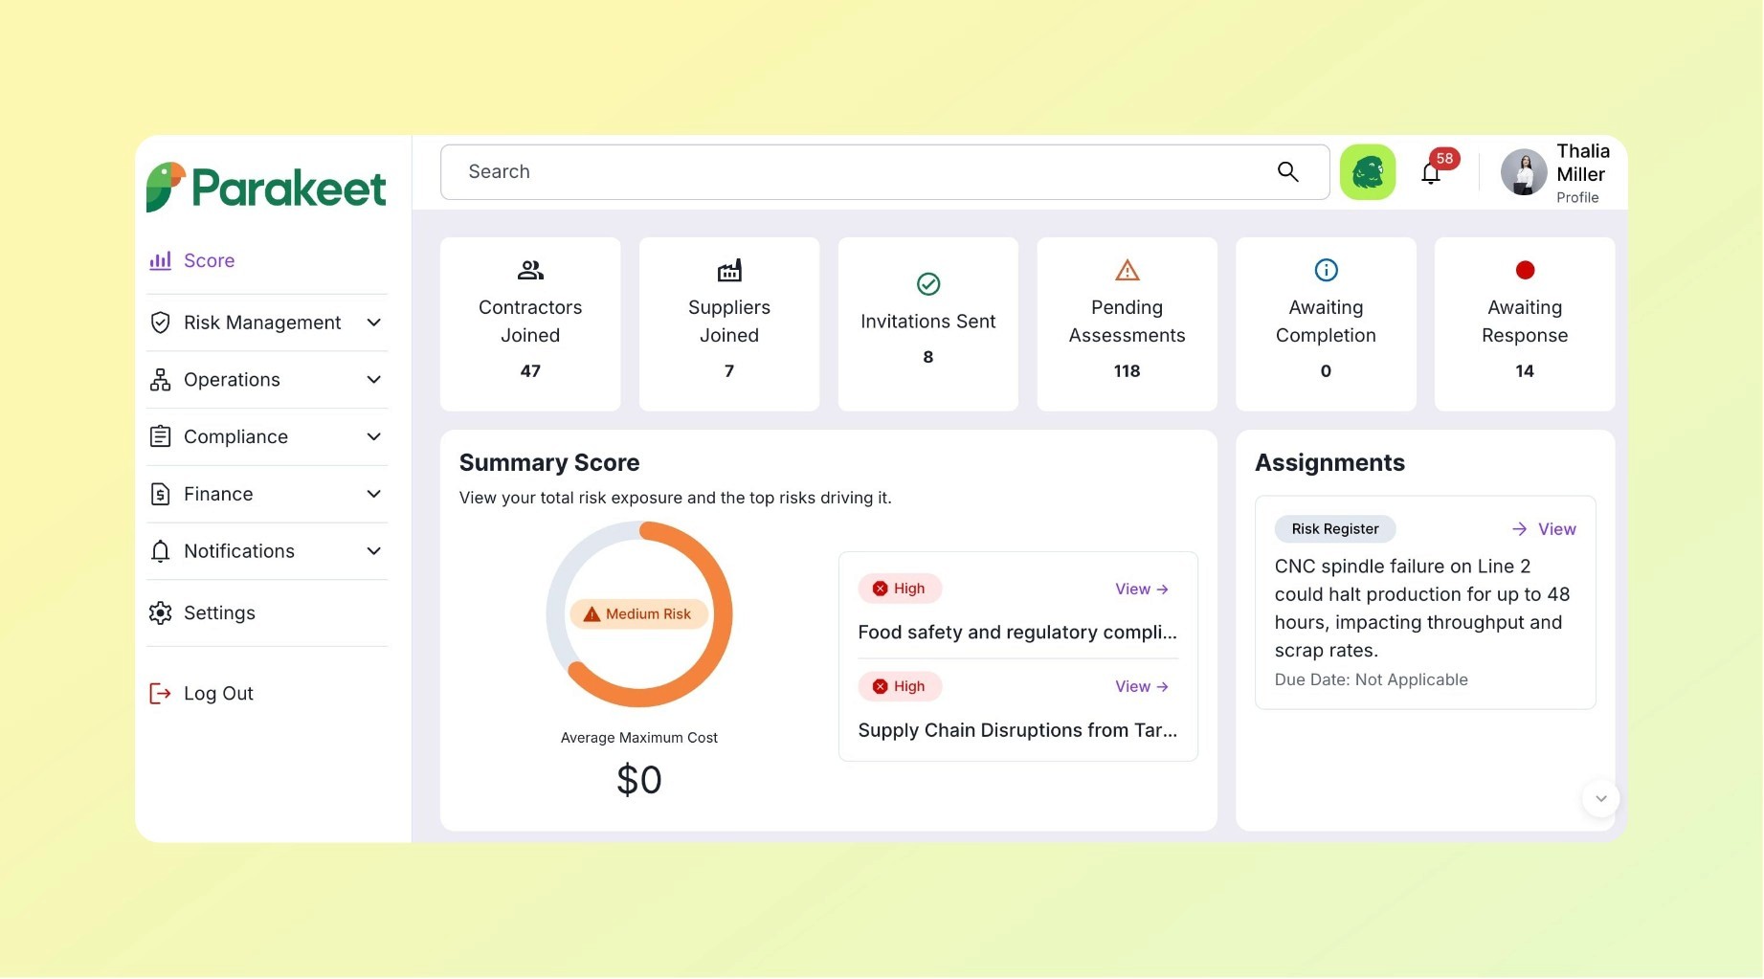Click the Medium Risk donut gauge

click(x=638, y=613)
